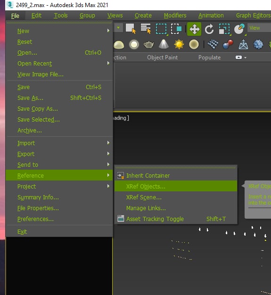The width and height of the screenshot is (271, 295).
Task: Open Summary Info... dialog
Action: (59, 197)
